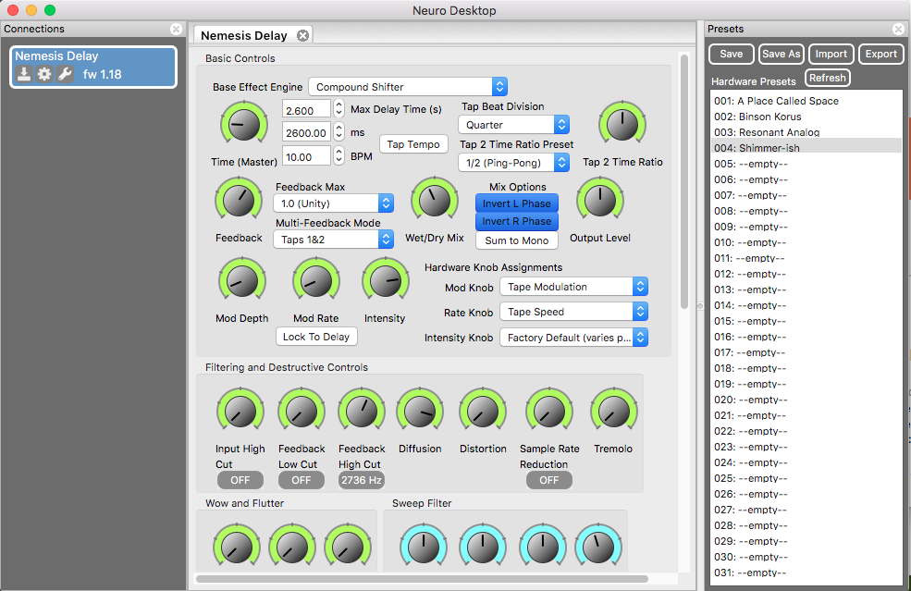Click the first cyan Sweep Filter knob
This screenshot has width=911, height=591.
[424, 547]
